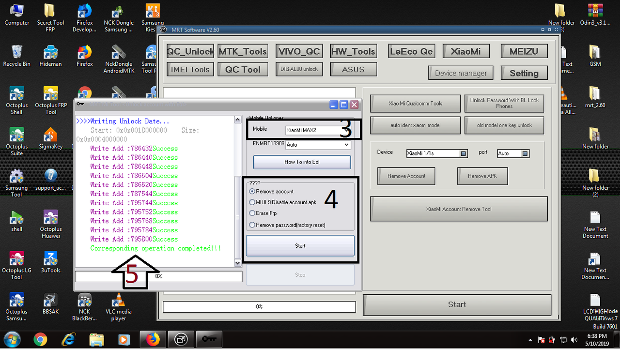Open the Windows Start menu orb
Screen dimensions: 620x363
tap(12, 340)
